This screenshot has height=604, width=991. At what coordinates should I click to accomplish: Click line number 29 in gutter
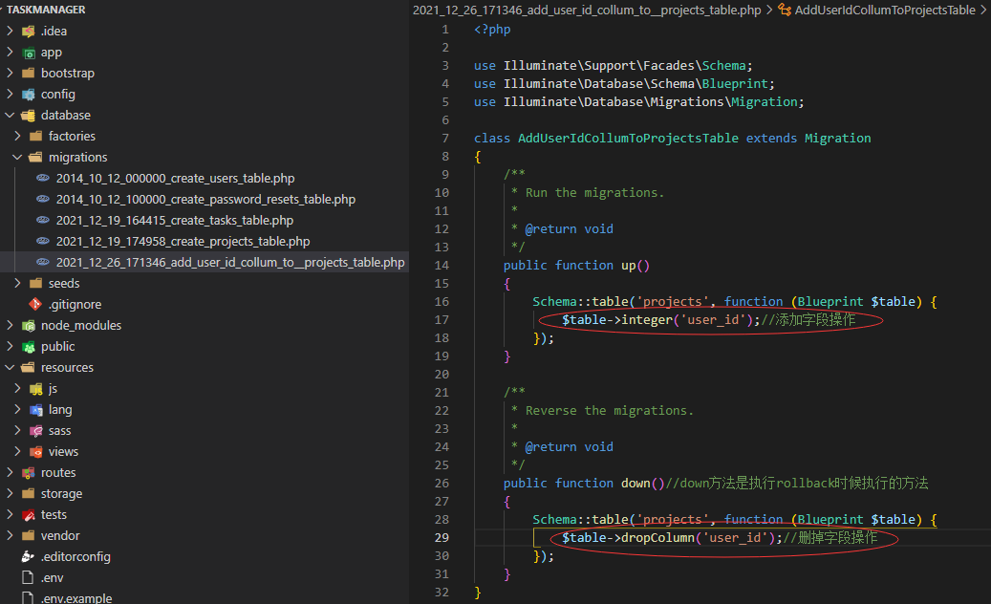point(442,538)
